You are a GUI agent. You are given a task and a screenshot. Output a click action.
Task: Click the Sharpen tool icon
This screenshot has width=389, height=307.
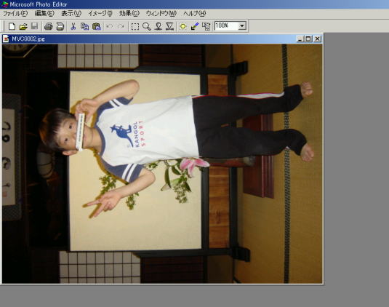(169, 26)
